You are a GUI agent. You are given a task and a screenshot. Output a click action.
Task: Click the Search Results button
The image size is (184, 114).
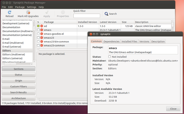[x=18, y=92]
